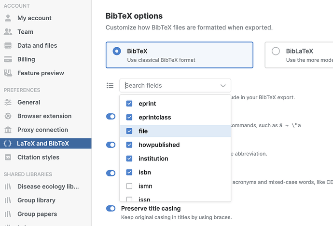The image size is (333, 226).
Task: Click the Browser extension chrome icon
Action: (x=8, y=116)
